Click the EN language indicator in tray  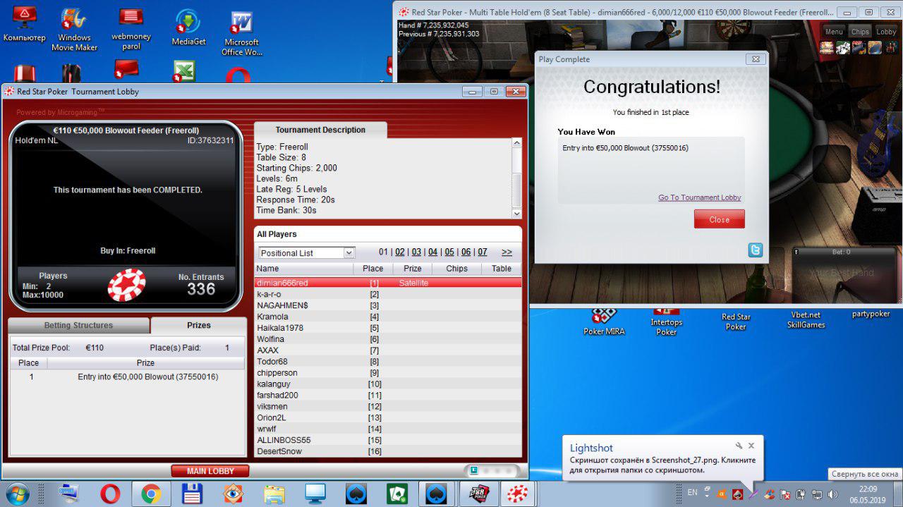coord(692,493)
